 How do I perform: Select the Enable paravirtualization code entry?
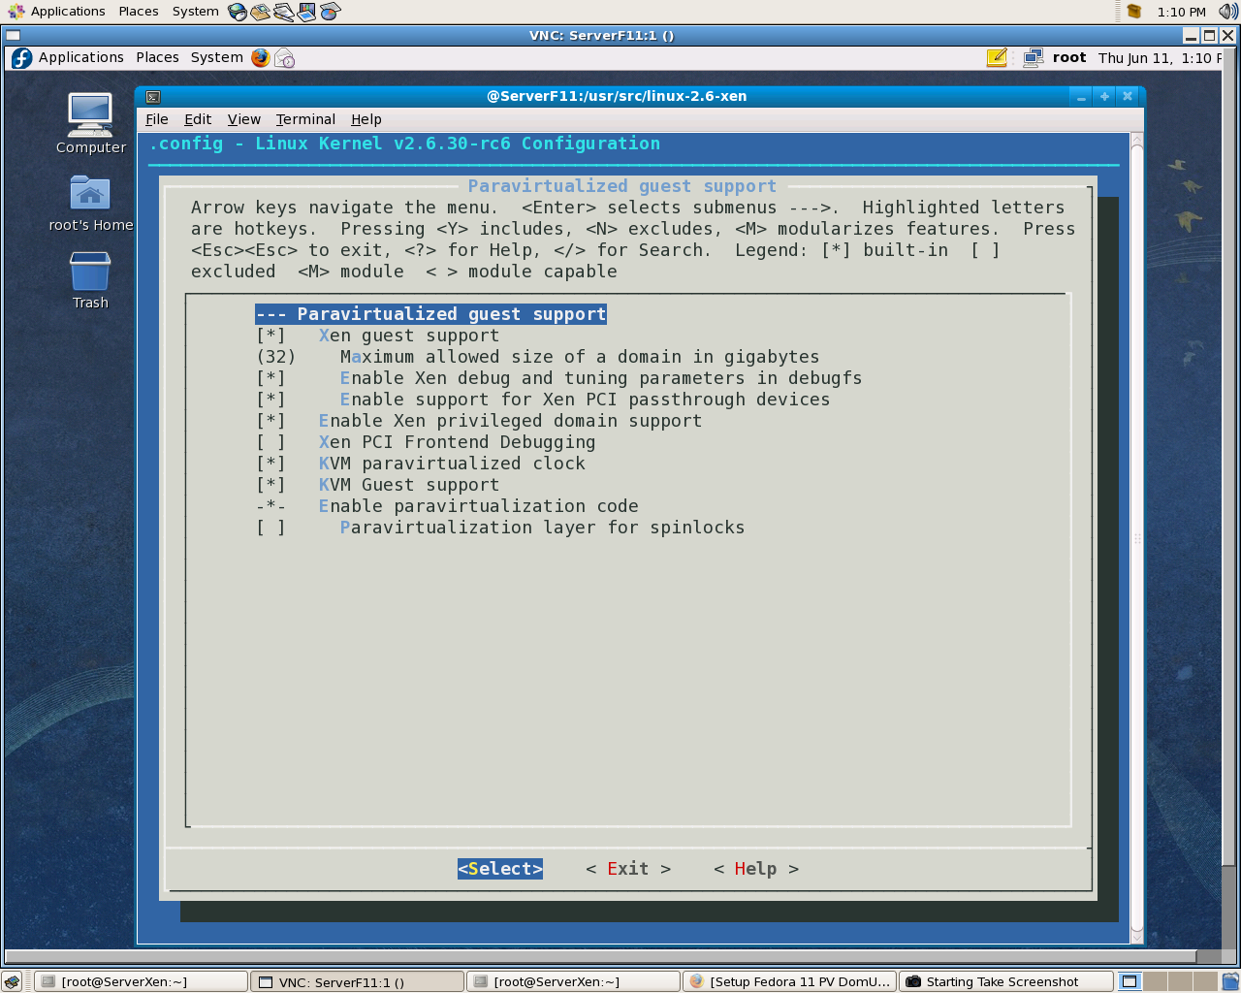(x=447, y=506)
